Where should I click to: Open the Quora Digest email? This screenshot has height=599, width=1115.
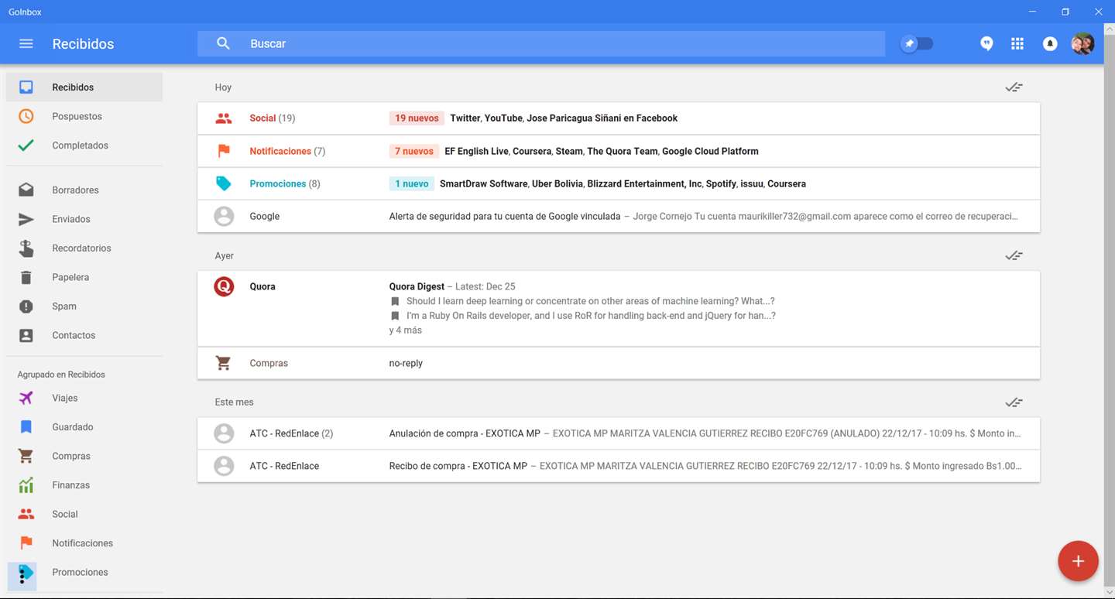pyautogui.click(x=619, y=308)
